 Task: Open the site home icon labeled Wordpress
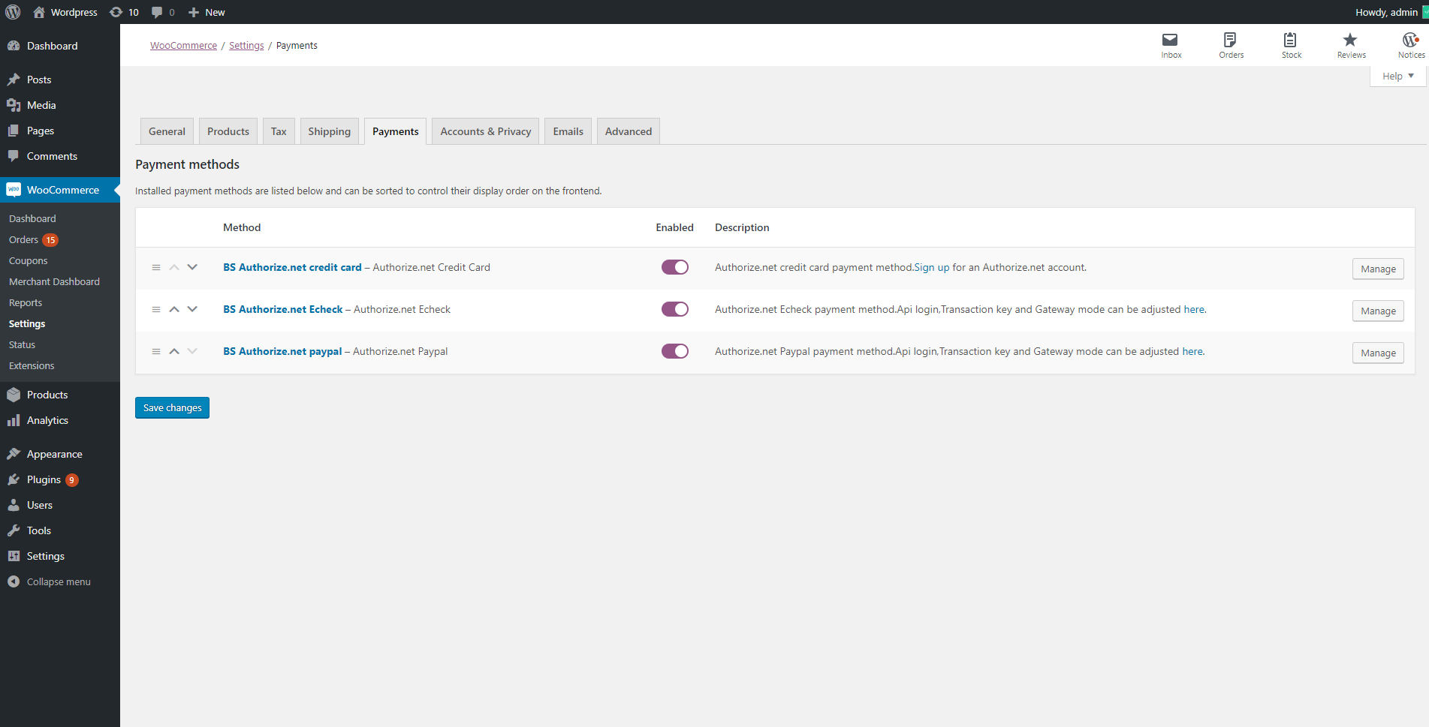coord(39,12)
